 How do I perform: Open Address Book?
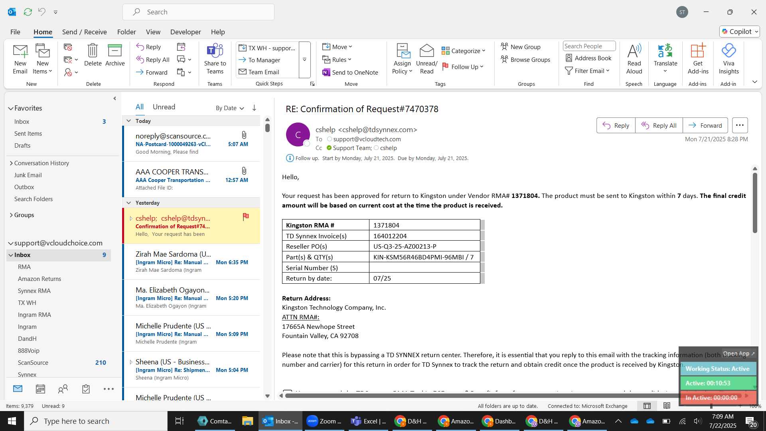(x=588, y=58)
